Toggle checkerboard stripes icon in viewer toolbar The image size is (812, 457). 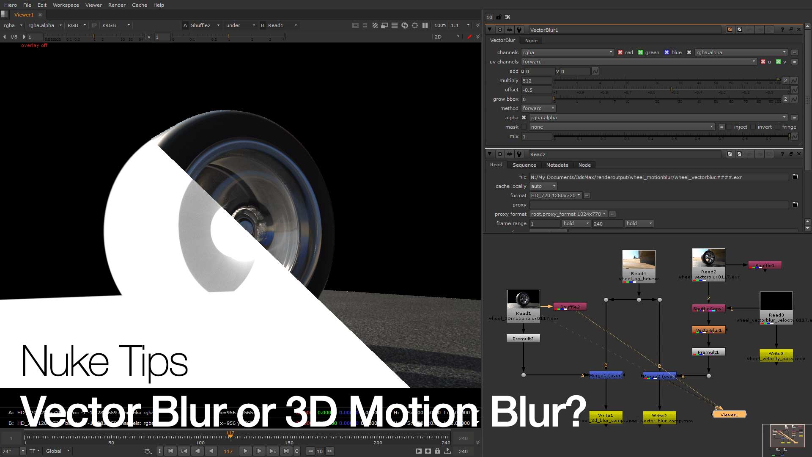click(375, 25)
